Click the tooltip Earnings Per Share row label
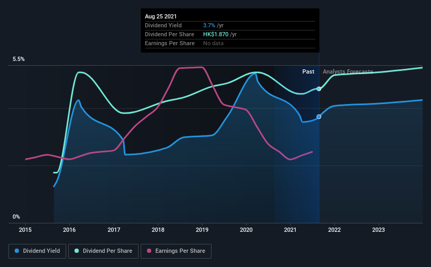This screenshot has height=267, width=431. (170, 44)
